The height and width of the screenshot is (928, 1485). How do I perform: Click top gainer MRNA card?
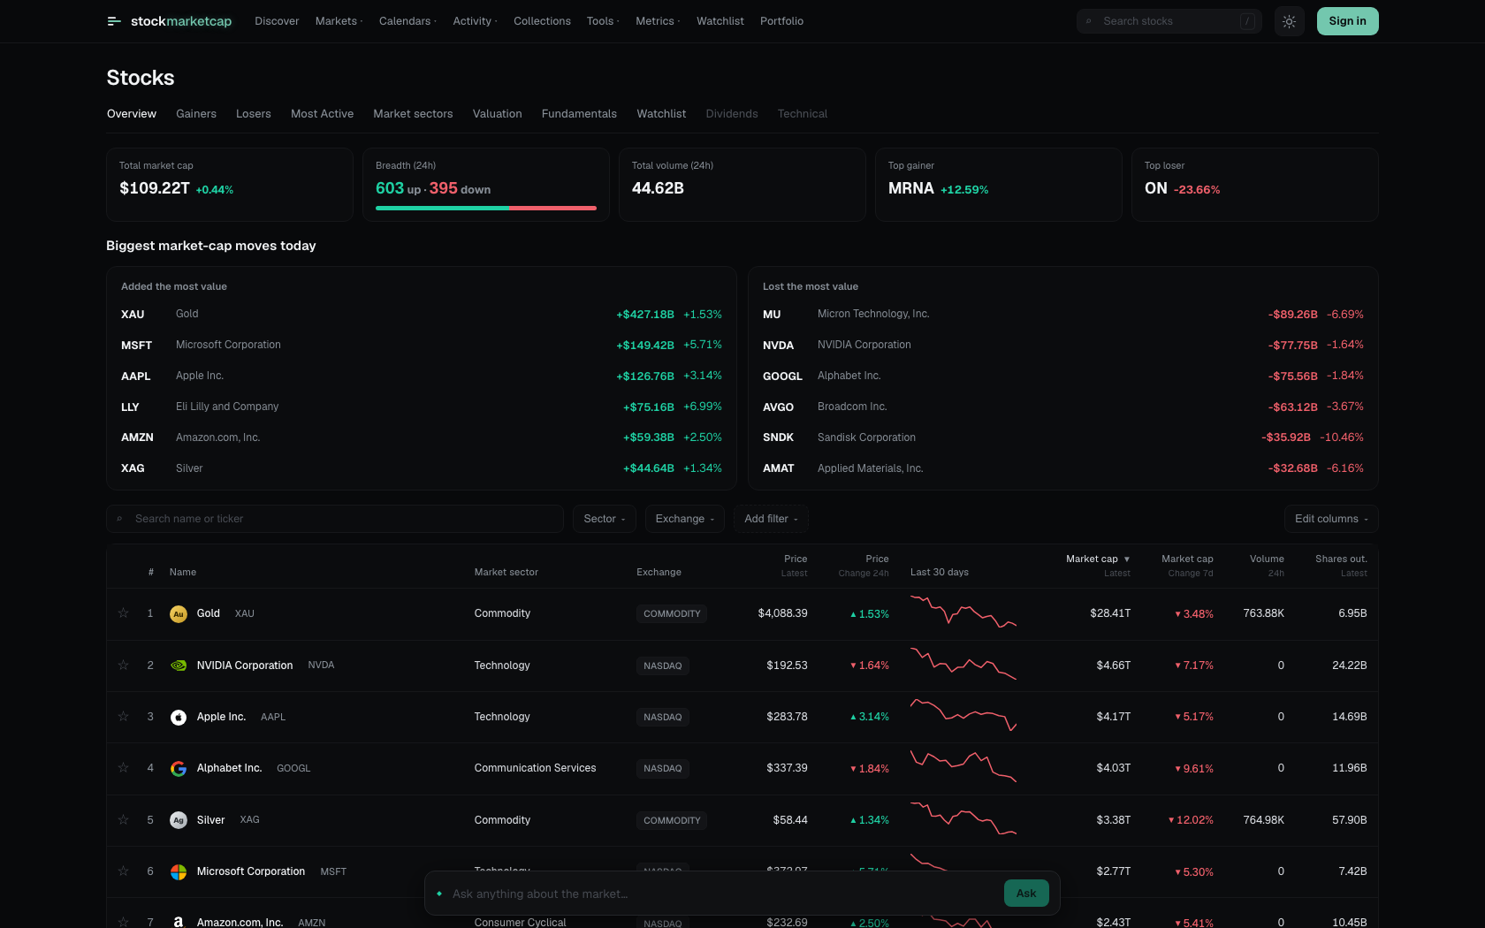tap(998, 185)
